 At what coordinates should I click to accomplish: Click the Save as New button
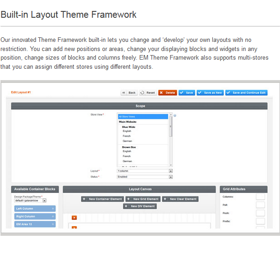[210, 92]
